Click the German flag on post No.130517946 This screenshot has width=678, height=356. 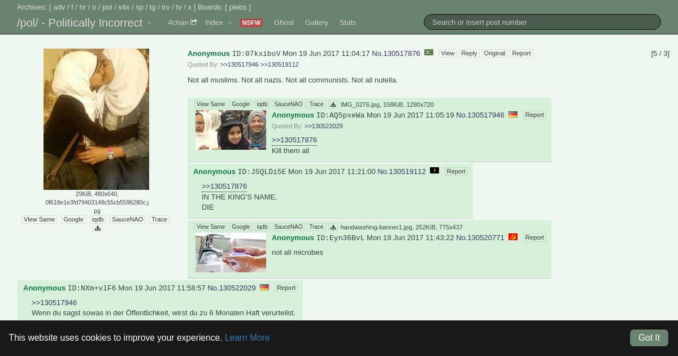(513, 114)
